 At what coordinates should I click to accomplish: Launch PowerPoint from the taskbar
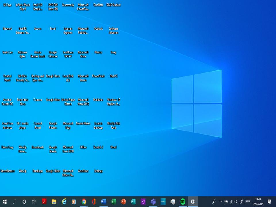[123, 202]
